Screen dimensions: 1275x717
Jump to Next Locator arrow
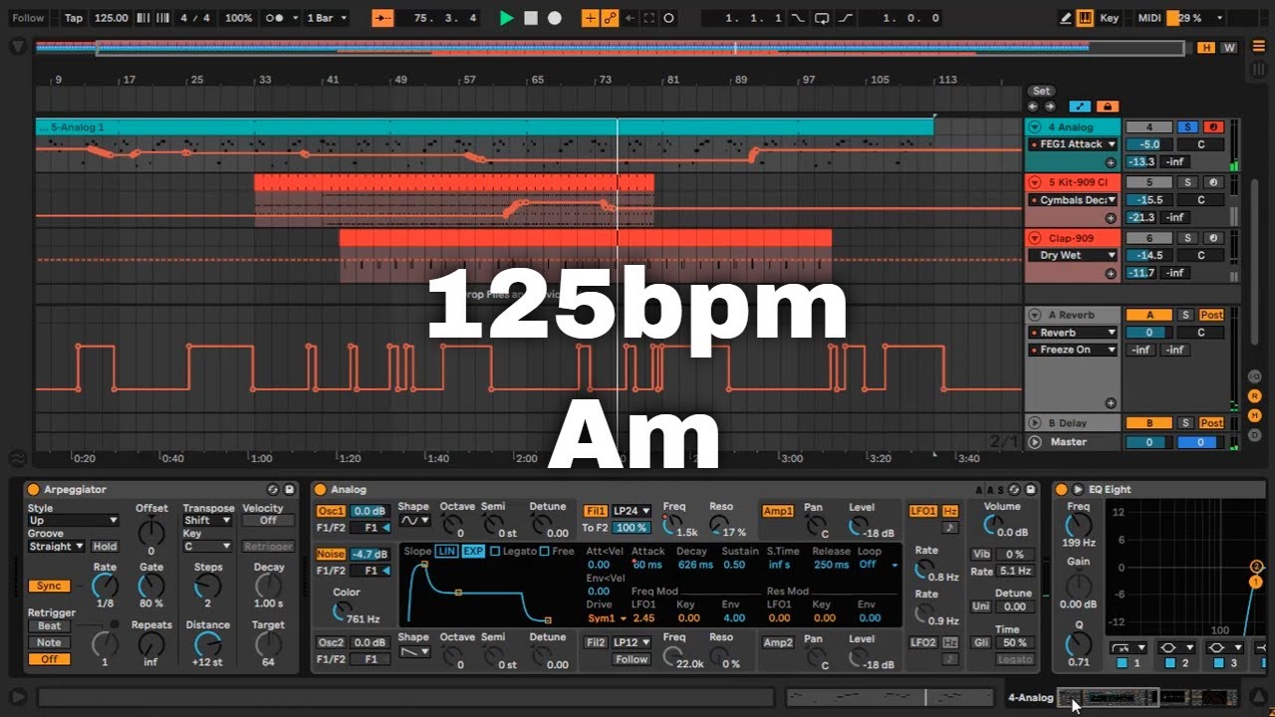1048,107
